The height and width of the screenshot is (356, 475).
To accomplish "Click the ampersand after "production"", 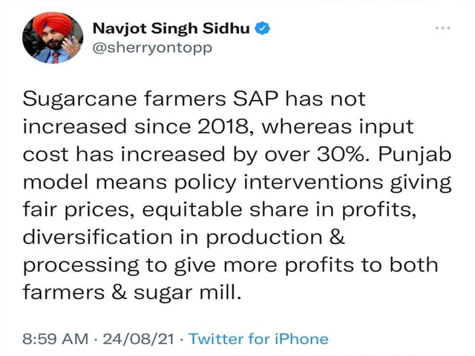I will (337, 237).
